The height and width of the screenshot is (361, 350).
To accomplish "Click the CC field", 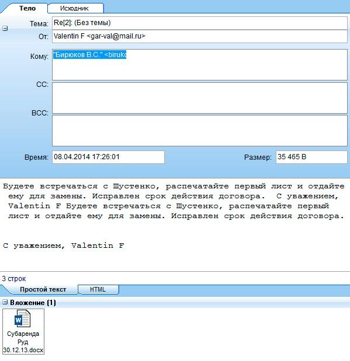I will click(x=200, y=98).
